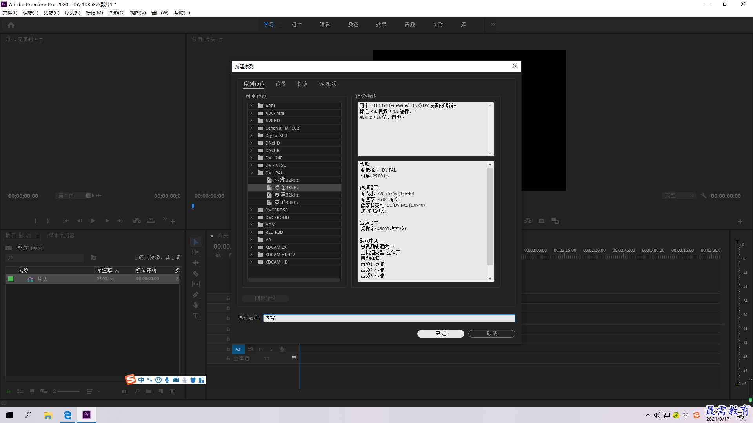Click Mark In in the Source monitor

[36, 221]
